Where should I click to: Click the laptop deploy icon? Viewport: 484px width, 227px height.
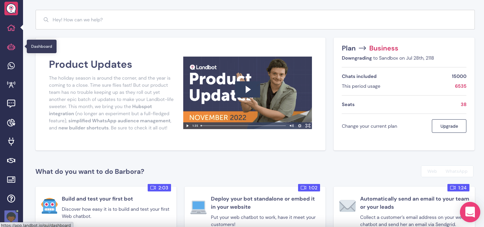(x=198, y=207)
